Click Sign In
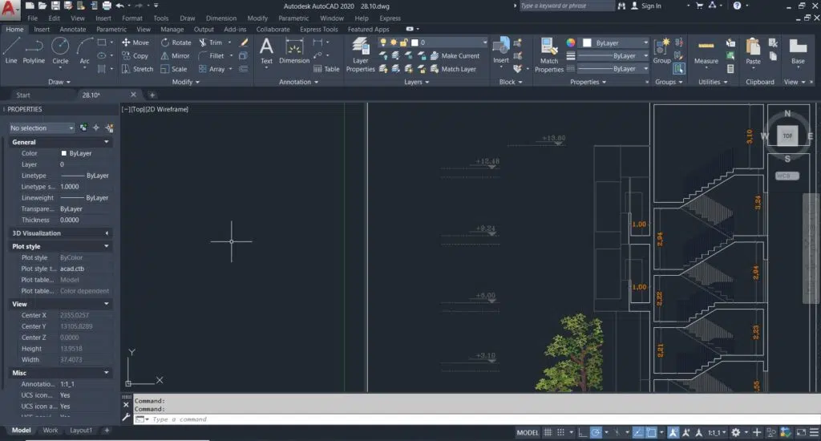Screen dimensions: 821x441 (x=651, y=6)
